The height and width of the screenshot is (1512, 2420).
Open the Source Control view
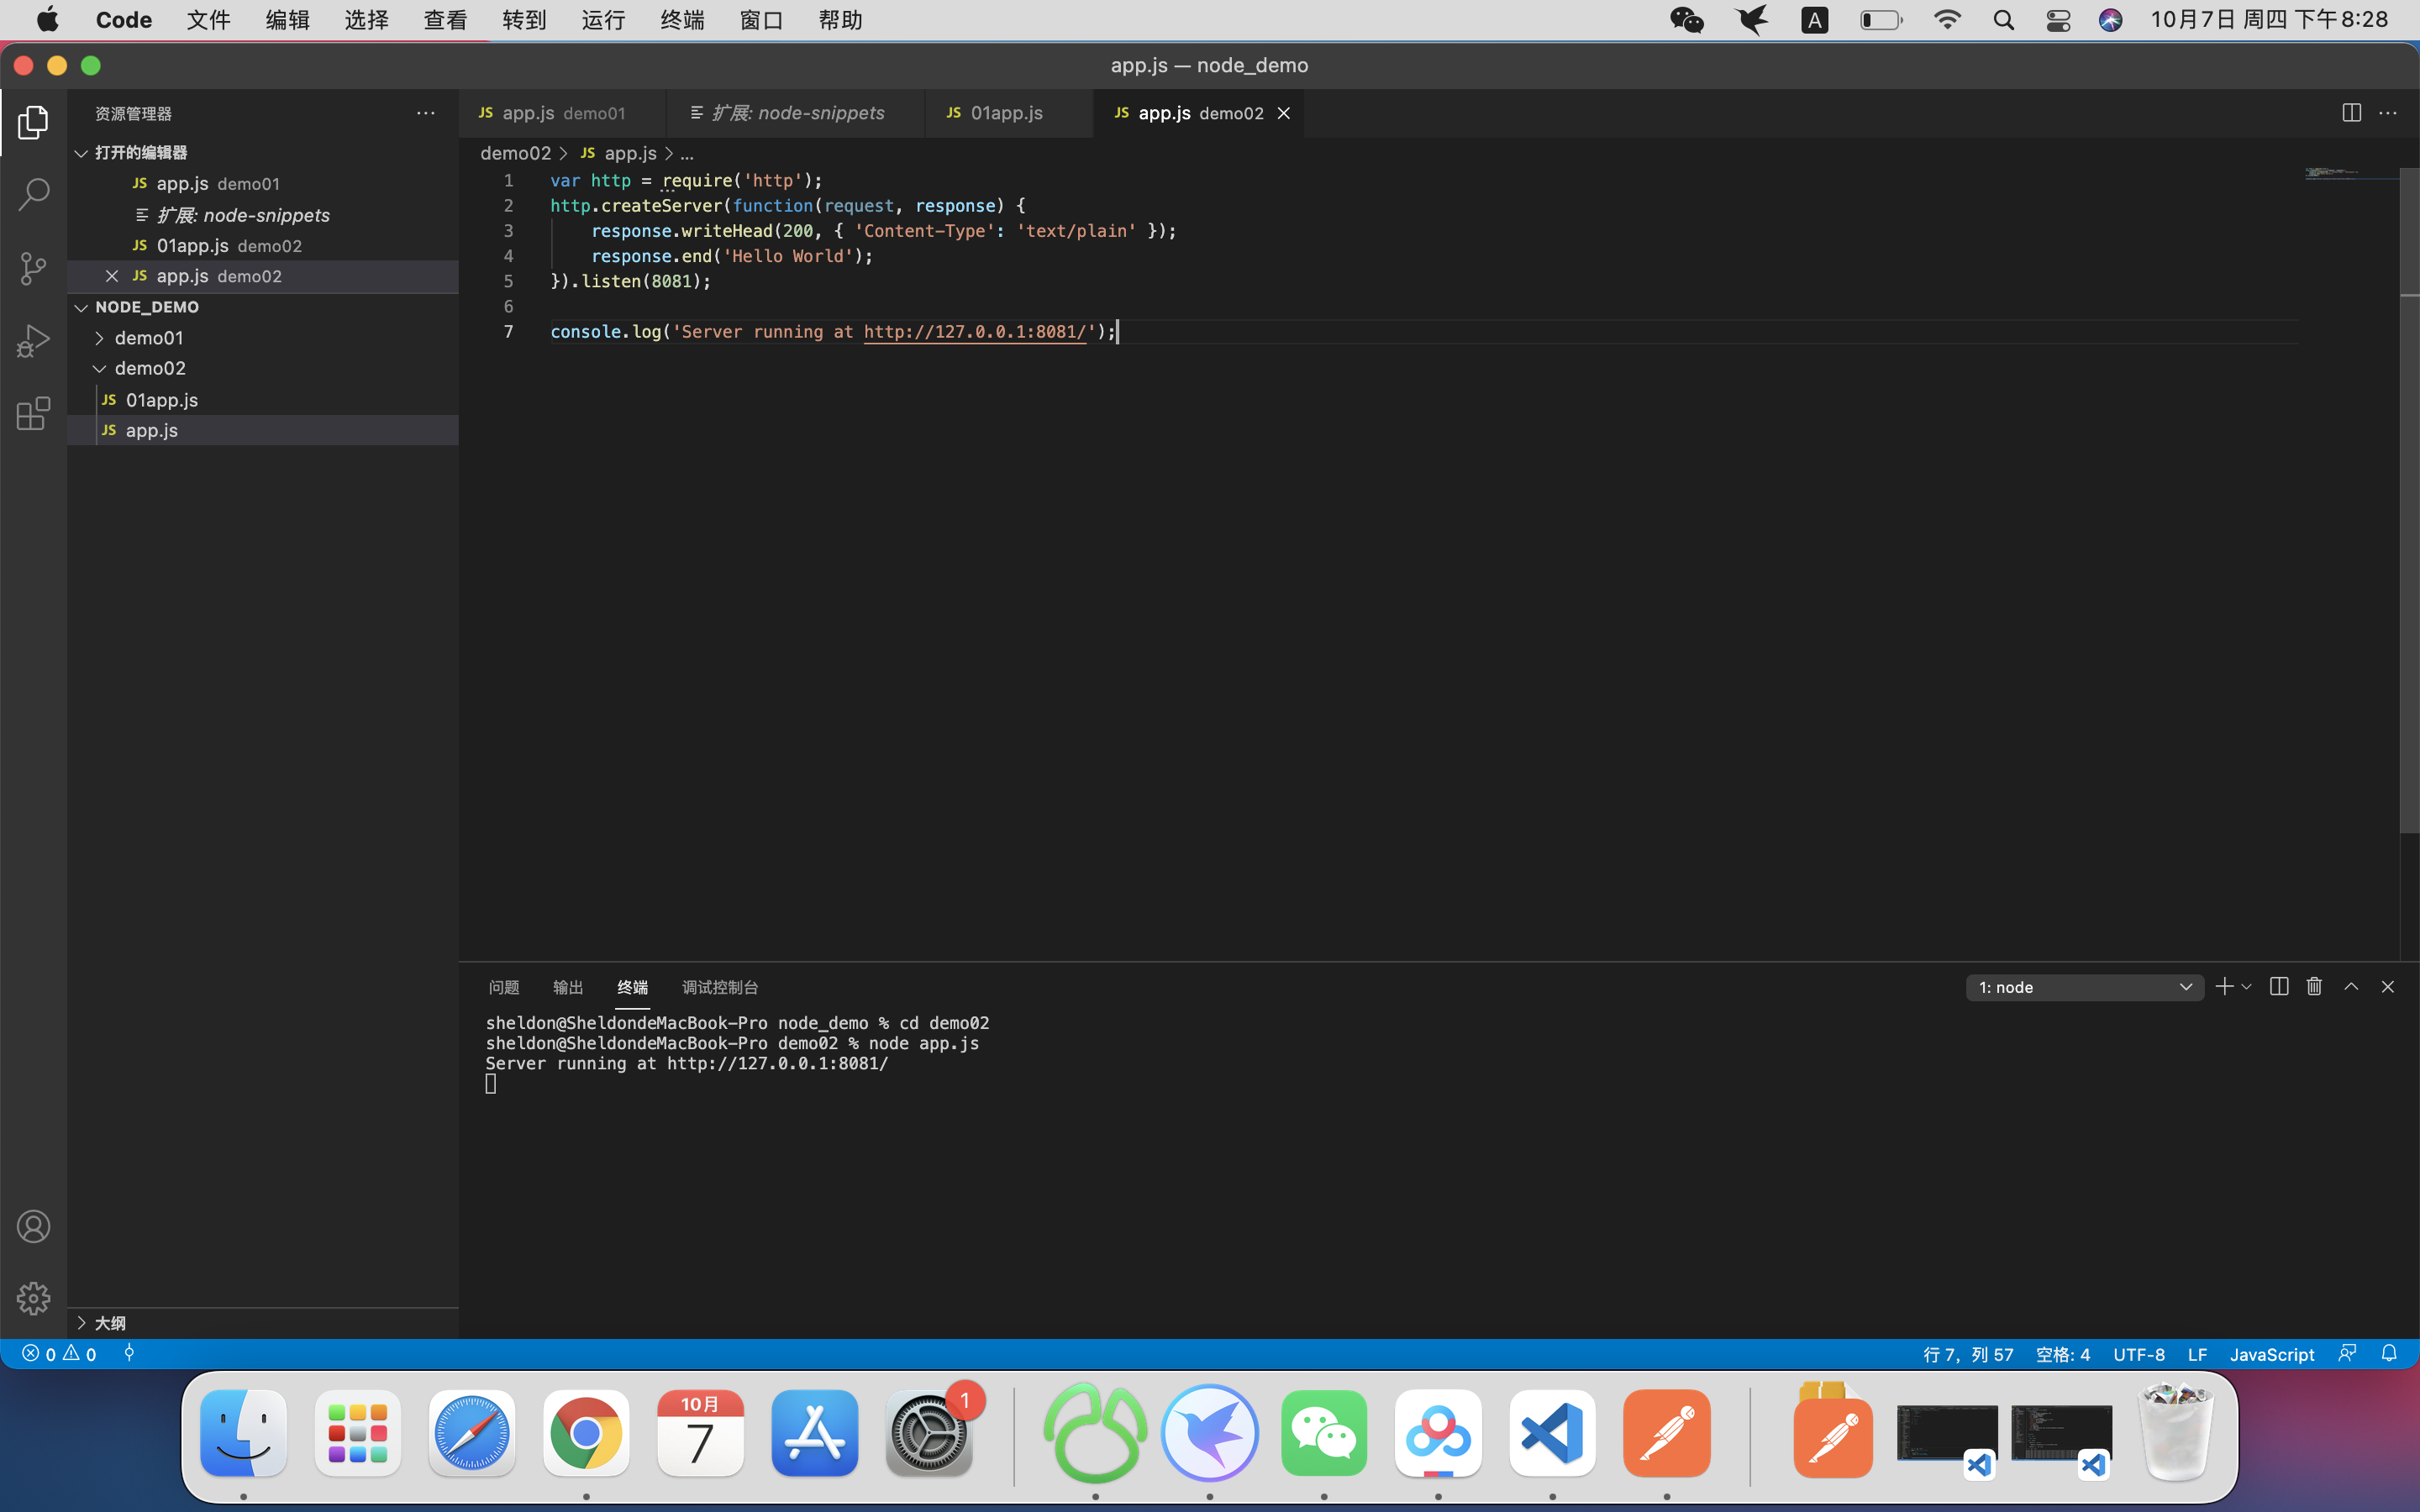click(x=33, y=268)
